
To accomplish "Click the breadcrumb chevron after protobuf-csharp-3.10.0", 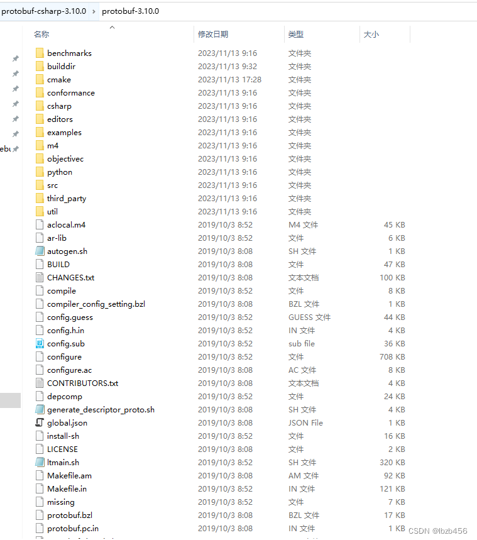I will coord(94,11).
